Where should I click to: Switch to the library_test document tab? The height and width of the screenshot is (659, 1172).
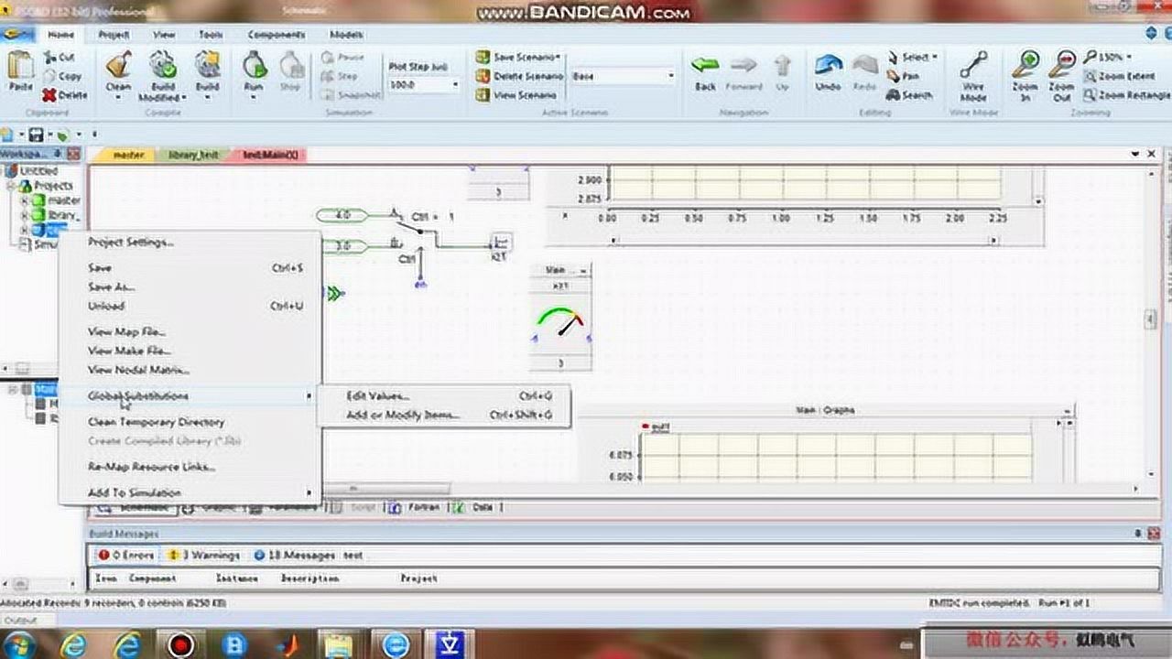pyautogui.click(x=193, y=156)
